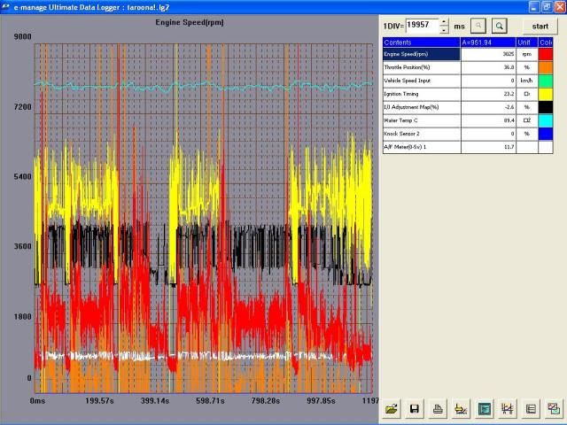This screenshot has height=425, width=567.
Task: Increase the 1DIV value with up arrow
Action: [444, 22]
